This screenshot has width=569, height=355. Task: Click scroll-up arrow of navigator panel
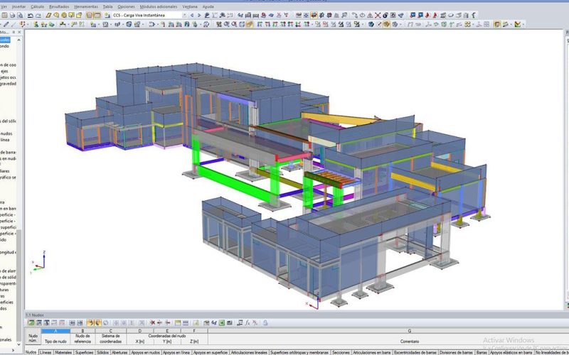[x=19, y=40]
